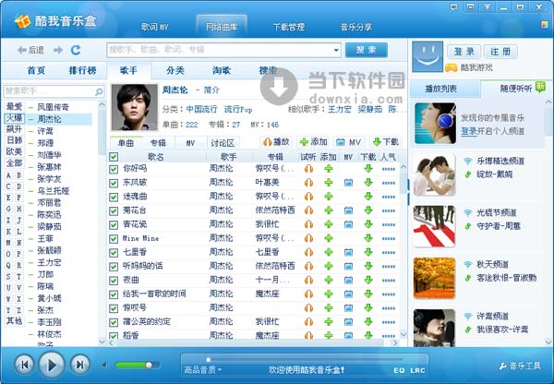The width and height of the screenshot is (554, 384).
Task: Open the 秋天频道 channel thumbnail
Action: click(x=434, y=278)
